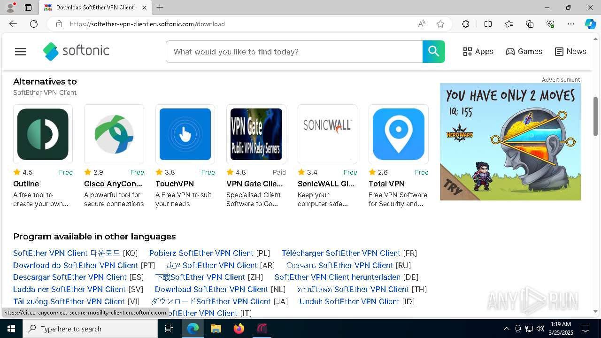Open the browser profile icon
The width and height of the screenshot is (601, 338).
coord(10,8)
